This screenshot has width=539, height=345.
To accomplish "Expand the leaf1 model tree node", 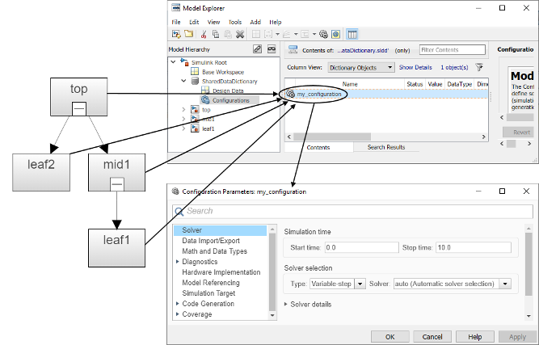I will [184, 128].
